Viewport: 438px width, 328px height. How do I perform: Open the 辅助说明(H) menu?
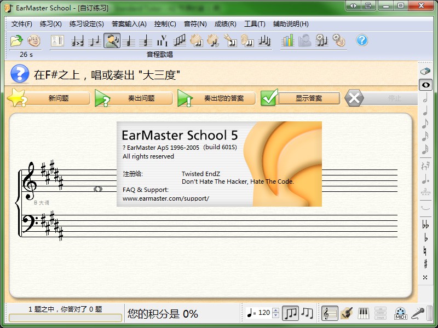click(x=291, y=24)
